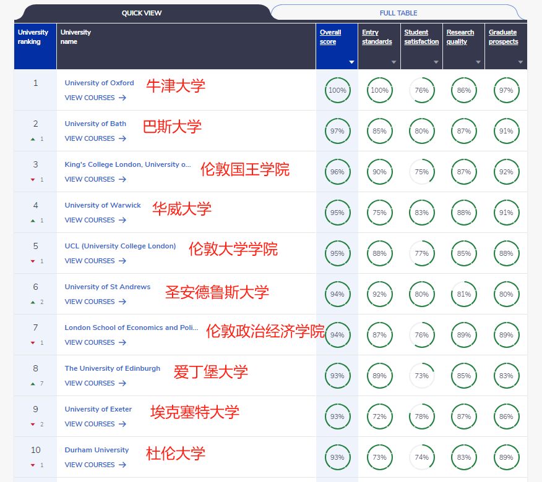The width and height of the screenshot is (542, 482).
Task: Click LSE's red down rank-change arrow
Action: (x=33, y=342)
